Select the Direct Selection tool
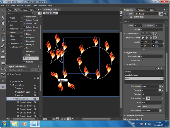170x128 pixels. click(3, 17)
